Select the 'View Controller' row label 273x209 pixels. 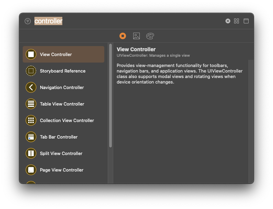[56, 54]
